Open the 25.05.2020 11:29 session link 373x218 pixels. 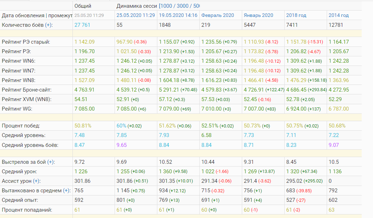pyautogui.click(x=136, y=15)
